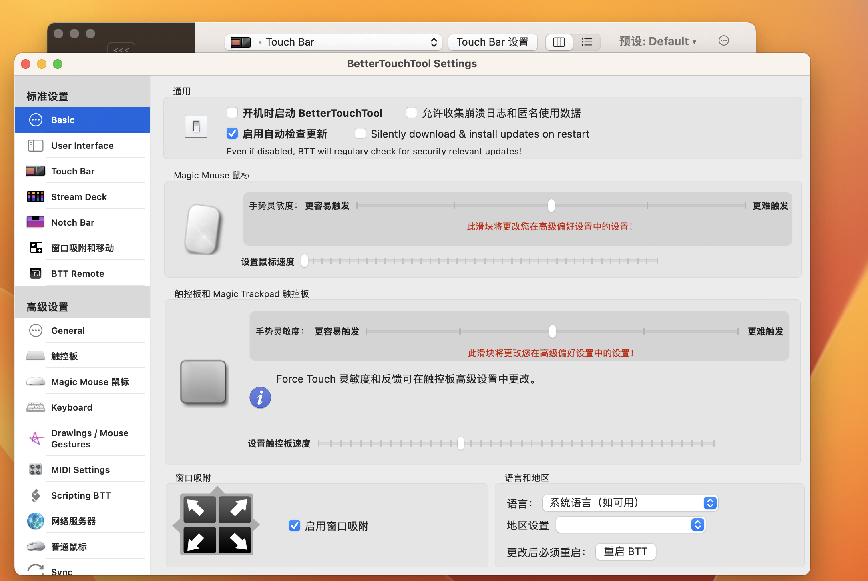The height and width of the screenshot is (581, 868).
Task: Open the Stream Deck settings icon
Action: point(36,197)
